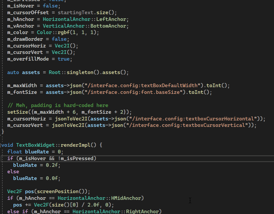Click the closing brace ending the constructor
Screen dimensions: 274x214
[x=3, y=132]
